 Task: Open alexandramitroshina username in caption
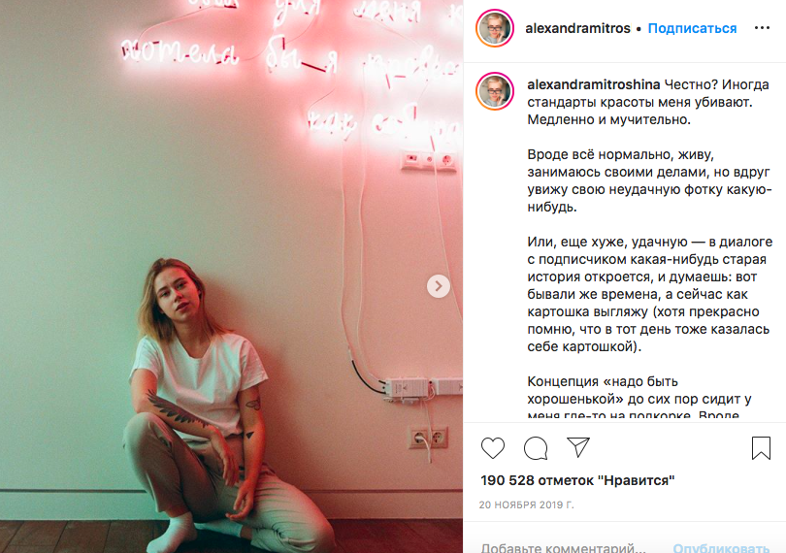tap(594, 84)
